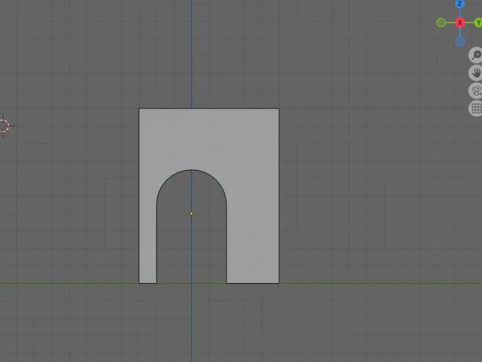This screenshot has width=482, height=362.
Task: Toggle orthographic/perspective grid button
Action: [x=476, y=108]
